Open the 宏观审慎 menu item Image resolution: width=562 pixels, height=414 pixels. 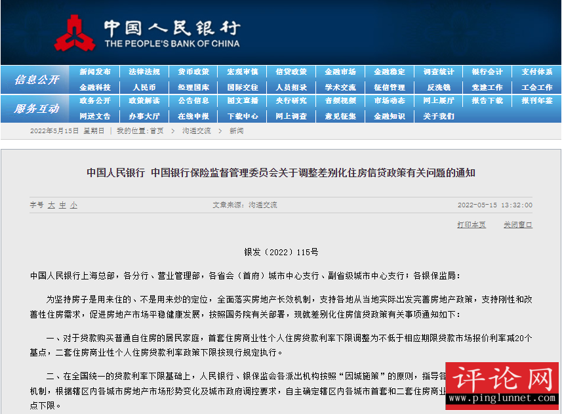(243, 72)
